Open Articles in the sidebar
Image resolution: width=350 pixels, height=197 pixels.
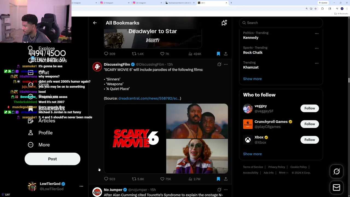tap(42, 121)
